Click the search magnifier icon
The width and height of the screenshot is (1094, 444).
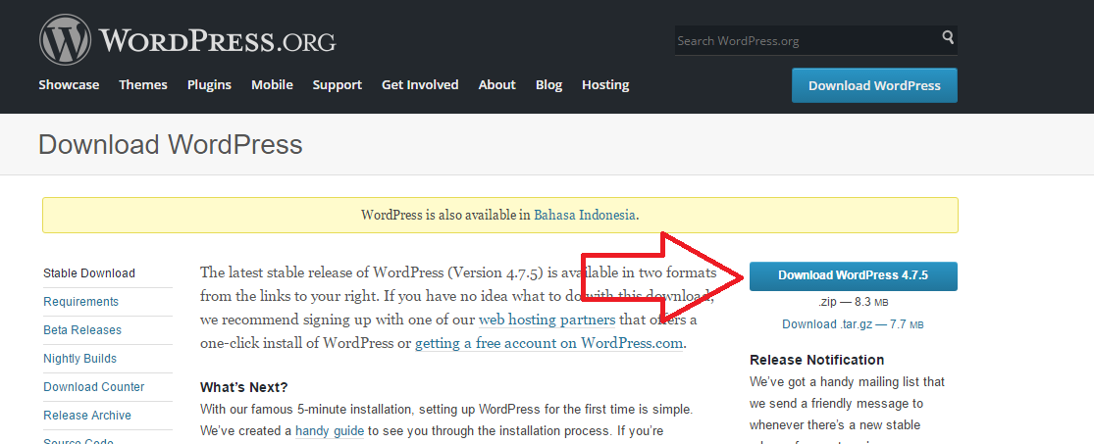pos(948,37)
